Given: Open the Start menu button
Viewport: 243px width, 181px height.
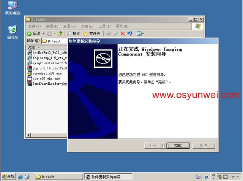Looking at the screenshot, I should tap(8, 177).
